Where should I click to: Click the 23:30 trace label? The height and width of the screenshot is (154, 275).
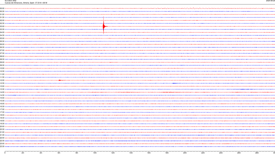(x=2, y=147)
